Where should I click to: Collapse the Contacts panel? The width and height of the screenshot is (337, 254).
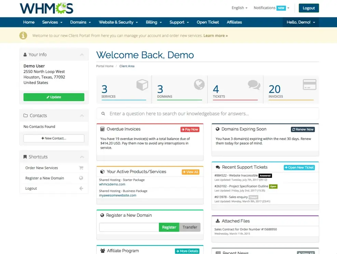point(82,116)
